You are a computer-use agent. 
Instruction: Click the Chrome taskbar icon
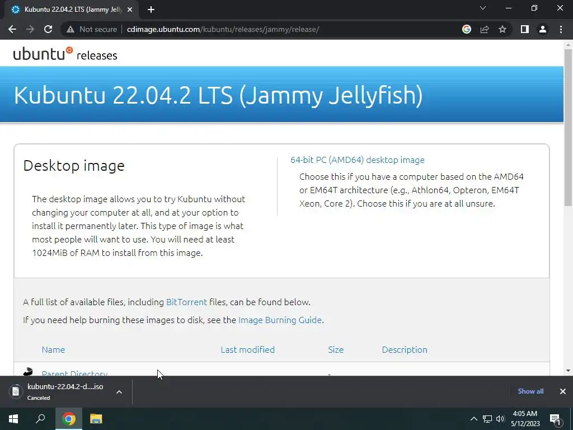tap(69, 419)
